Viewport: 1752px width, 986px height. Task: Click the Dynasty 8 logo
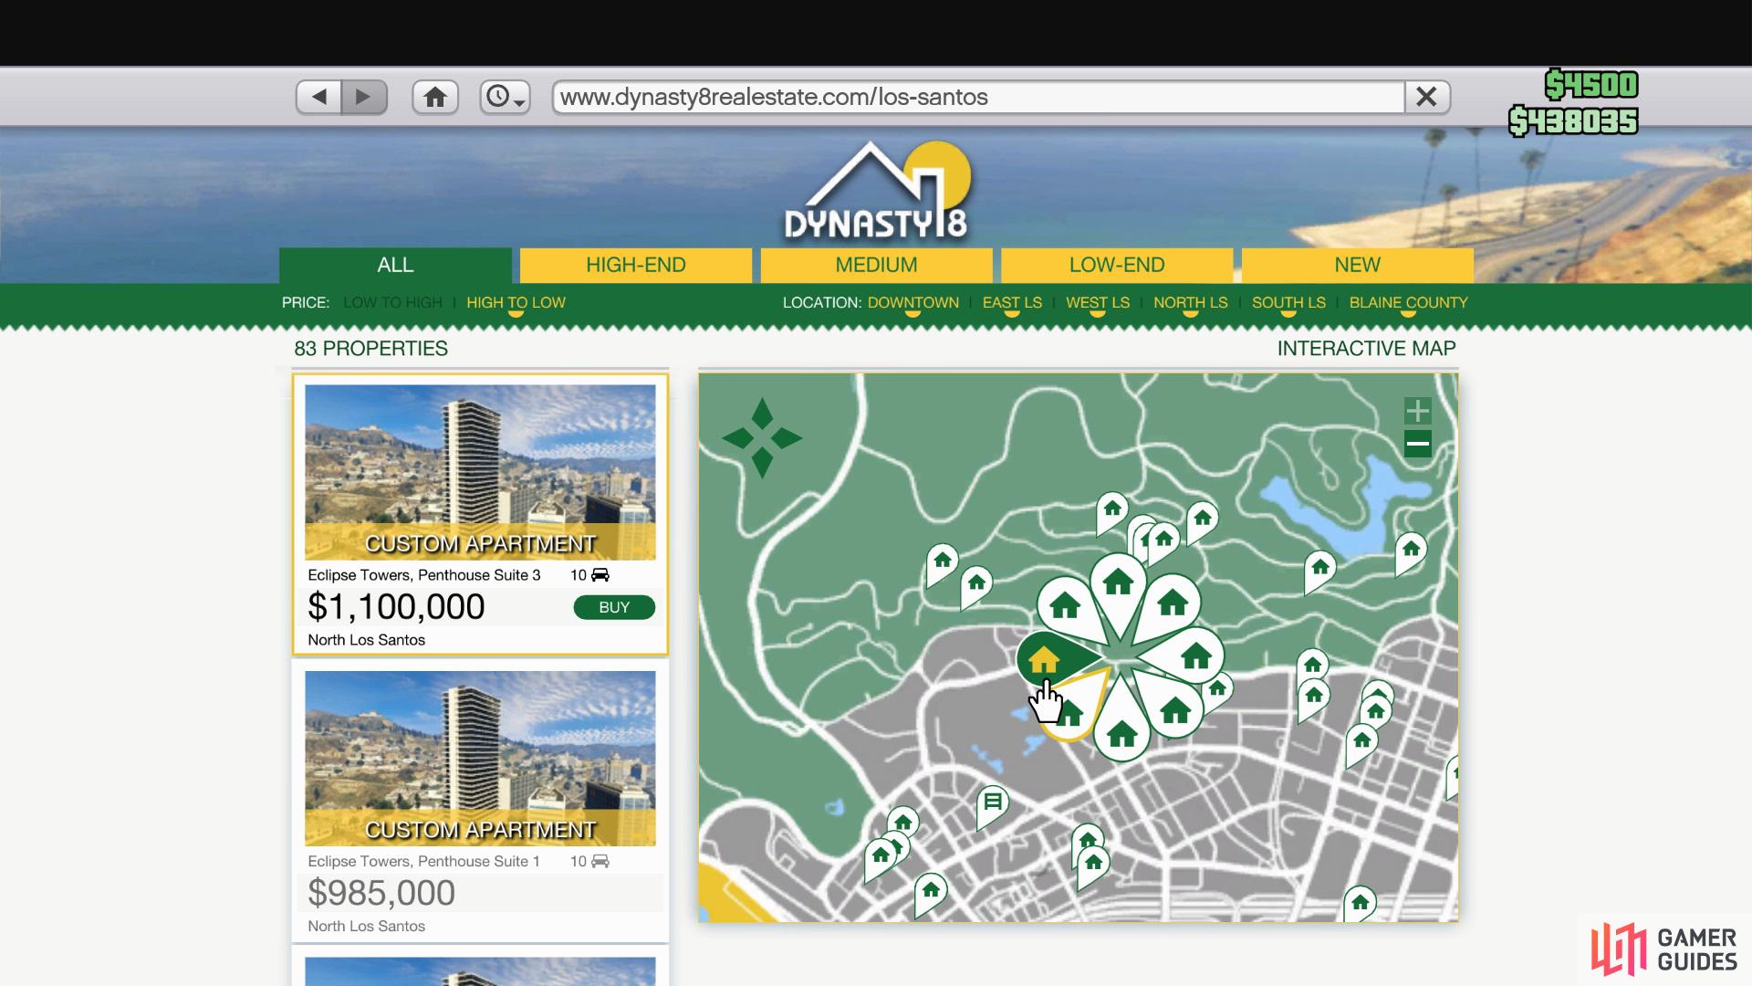[x=876, y=192]
